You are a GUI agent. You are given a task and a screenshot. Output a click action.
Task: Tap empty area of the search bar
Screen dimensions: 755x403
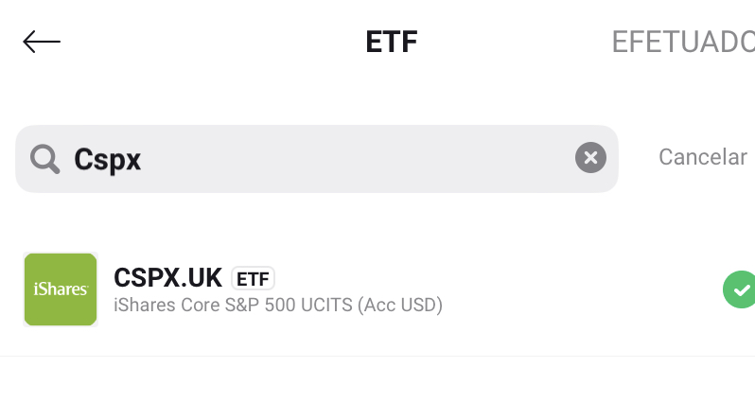pos(357,159)
